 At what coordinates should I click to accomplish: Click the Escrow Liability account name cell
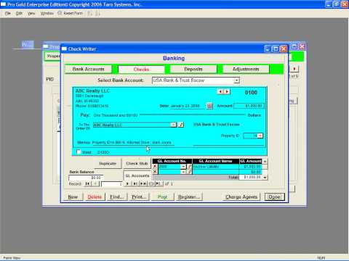pyautogui.click(x=216, y=167)
